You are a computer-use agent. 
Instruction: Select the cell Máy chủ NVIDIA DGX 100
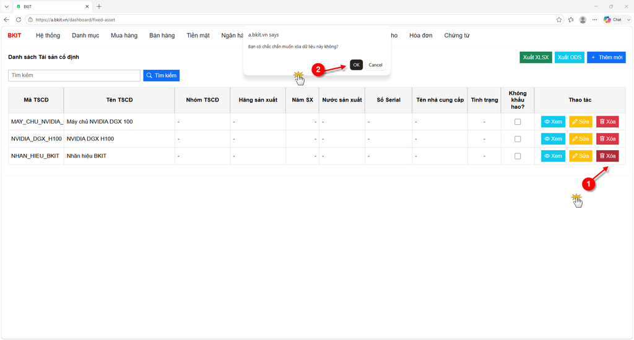pyautogui.click(x=119, y=122)
